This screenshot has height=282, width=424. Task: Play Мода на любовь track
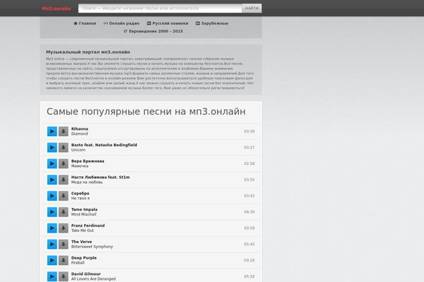52,180
